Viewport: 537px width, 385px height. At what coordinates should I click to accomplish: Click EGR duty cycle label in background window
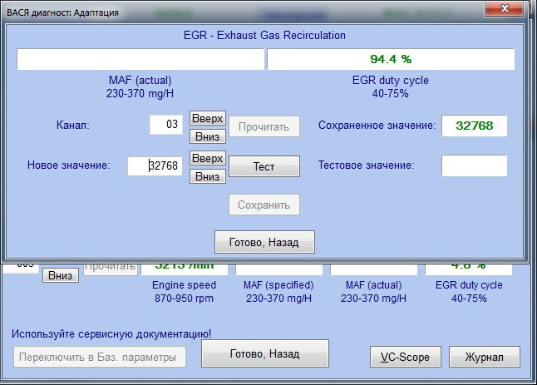click(x=469, y=285)
